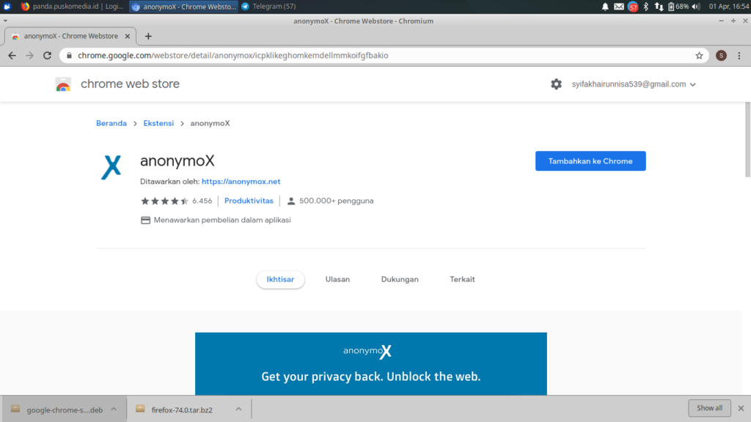Open the Dukungan tab
Viewport: 751px width, 422px height.
coord(400,279)
